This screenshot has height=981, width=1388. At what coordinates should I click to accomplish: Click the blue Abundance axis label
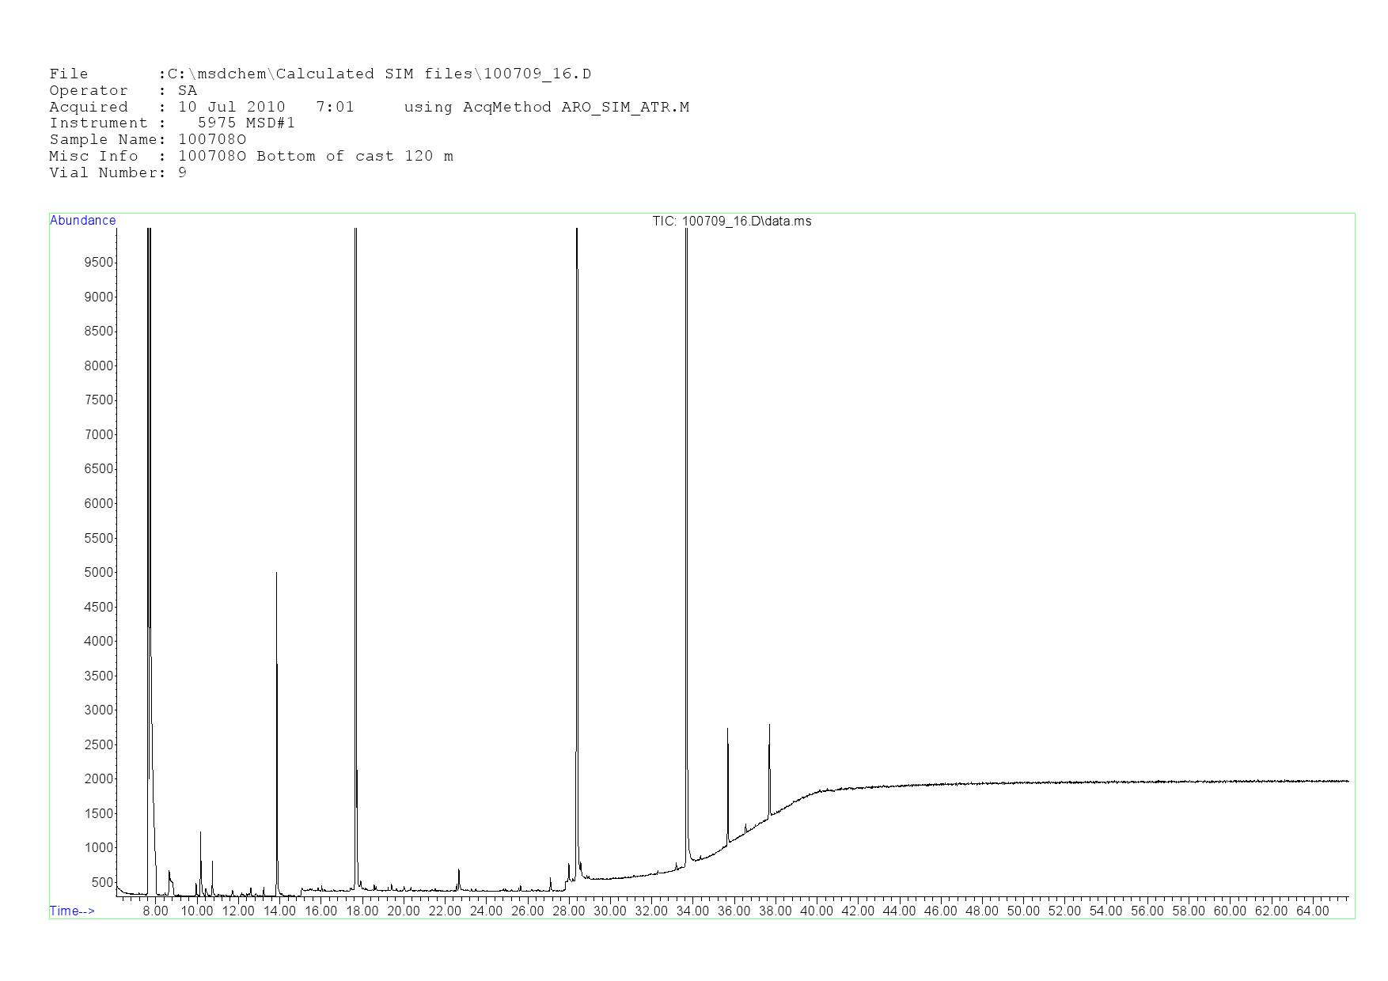(x=82, y=221)
